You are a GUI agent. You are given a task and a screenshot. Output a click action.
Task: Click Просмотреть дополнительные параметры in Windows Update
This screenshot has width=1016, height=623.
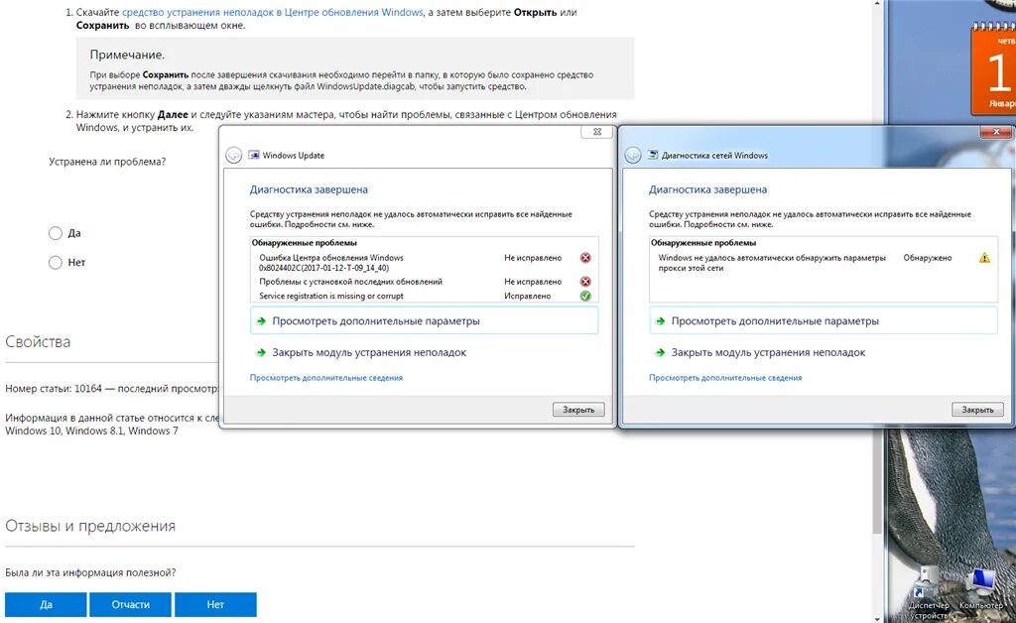(424, 321)
